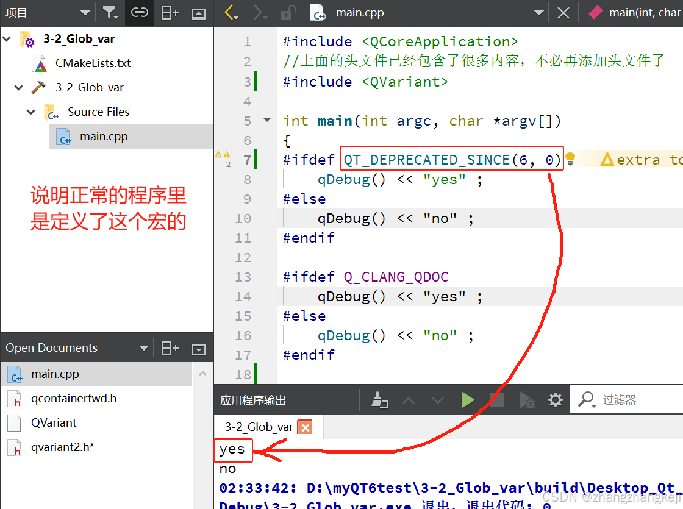
Task: Open the filter magnifier options
Action: (x=587, y=399)
